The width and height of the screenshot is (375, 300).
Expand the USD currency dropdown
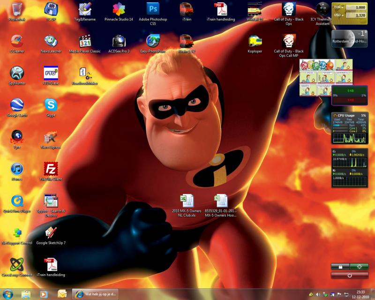click(339, 15)
